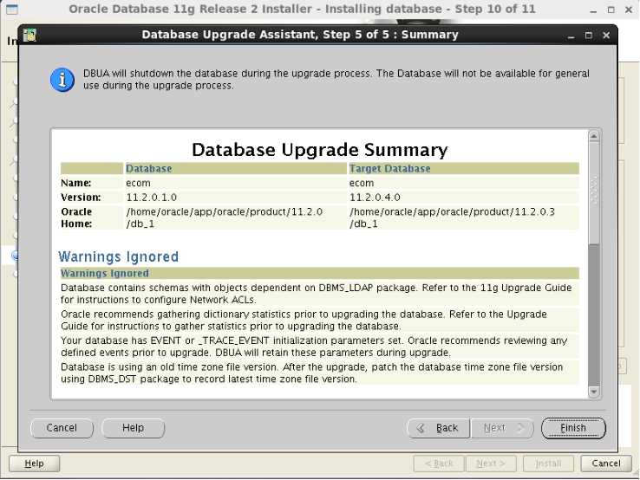Click the Install button in the Installer window
This screenshot has height=480, width=640.
548,464
